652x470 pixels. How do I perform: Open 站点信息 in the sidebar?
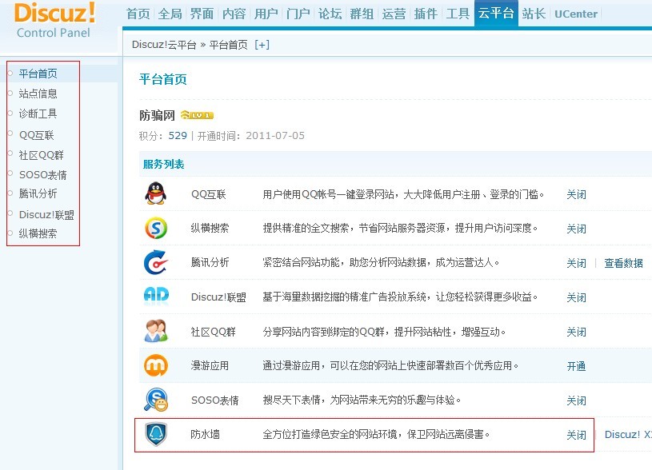click(38, 94)
